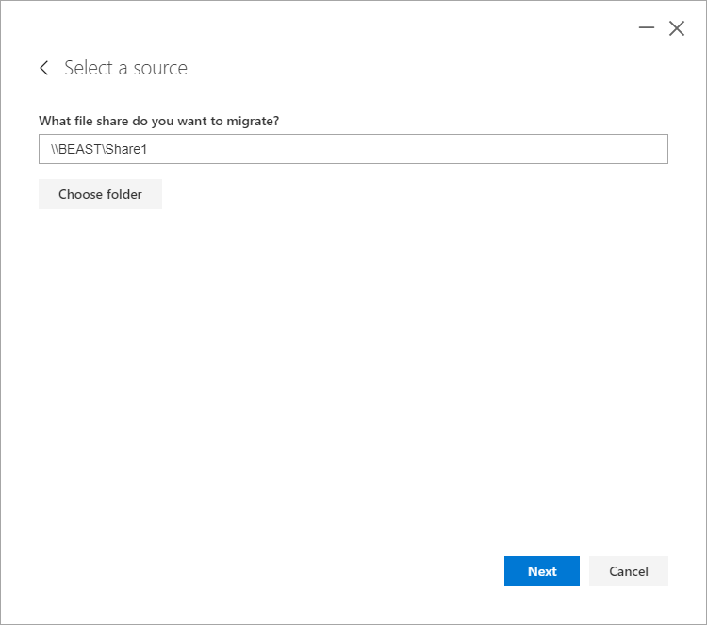This screenshot has width=707, height=625.
Task: Click inside the file share path field
Action: [x=353, y=149]
